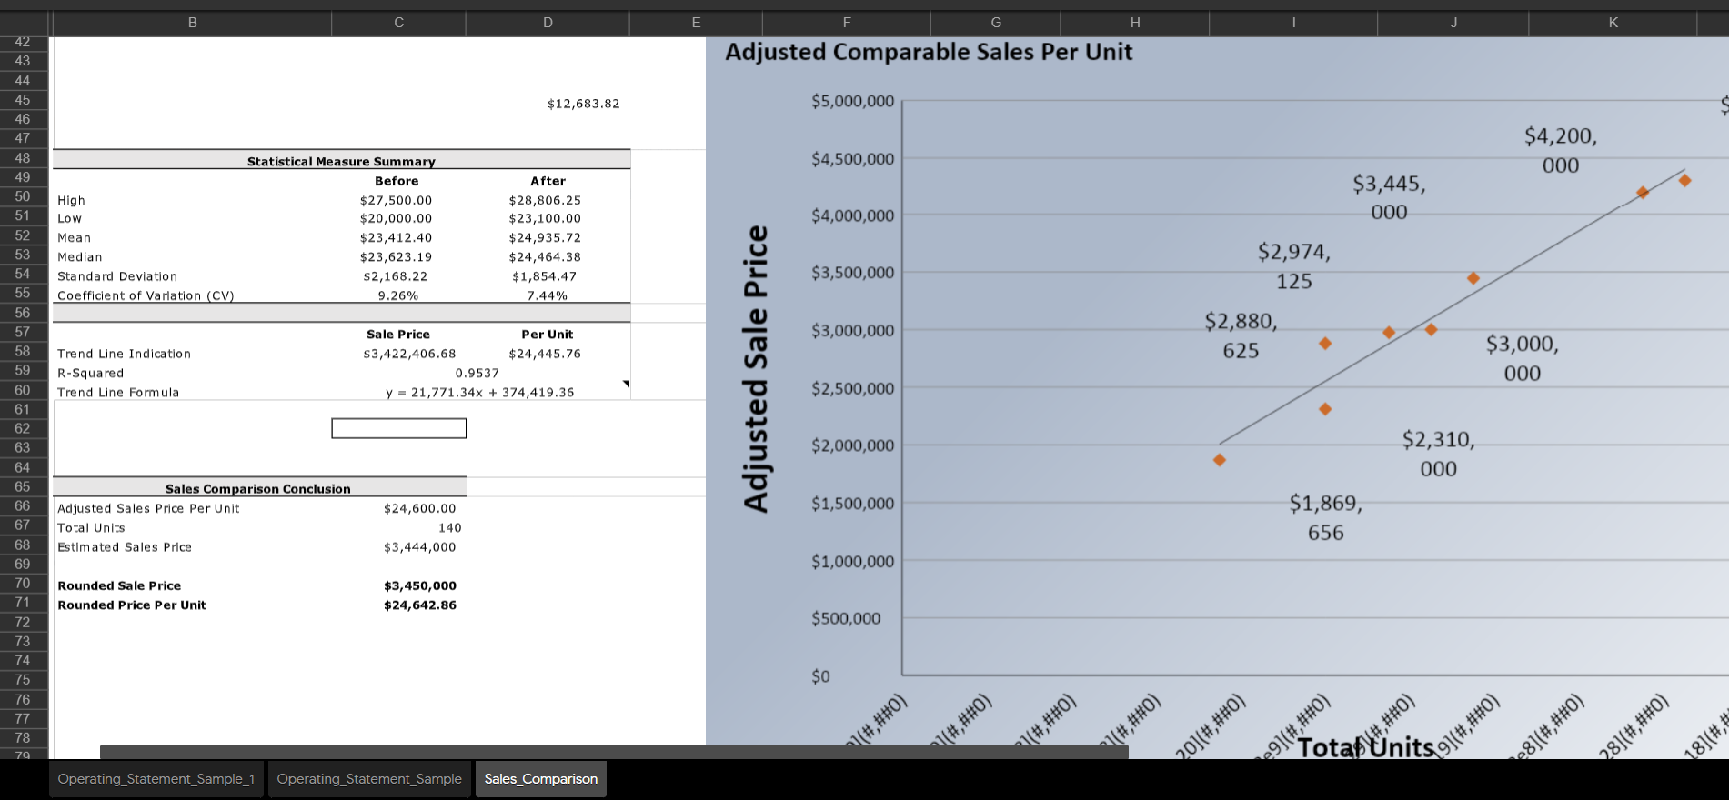
Task: Click the horizontal scrollbar above the sheet tabs
Action: pos(614,752)
